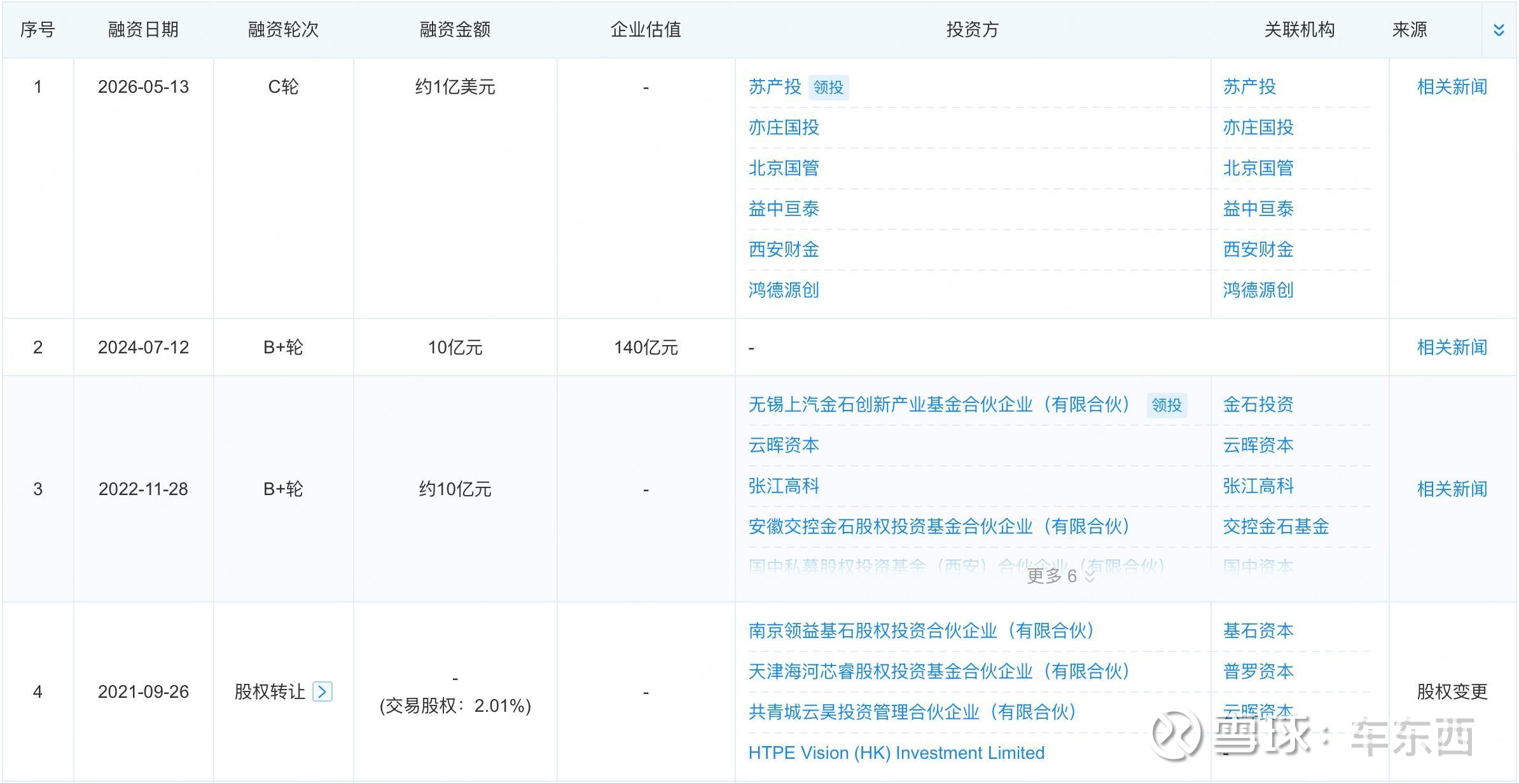Open investor 北京国管 in the 投资方 column

point(784,168)
